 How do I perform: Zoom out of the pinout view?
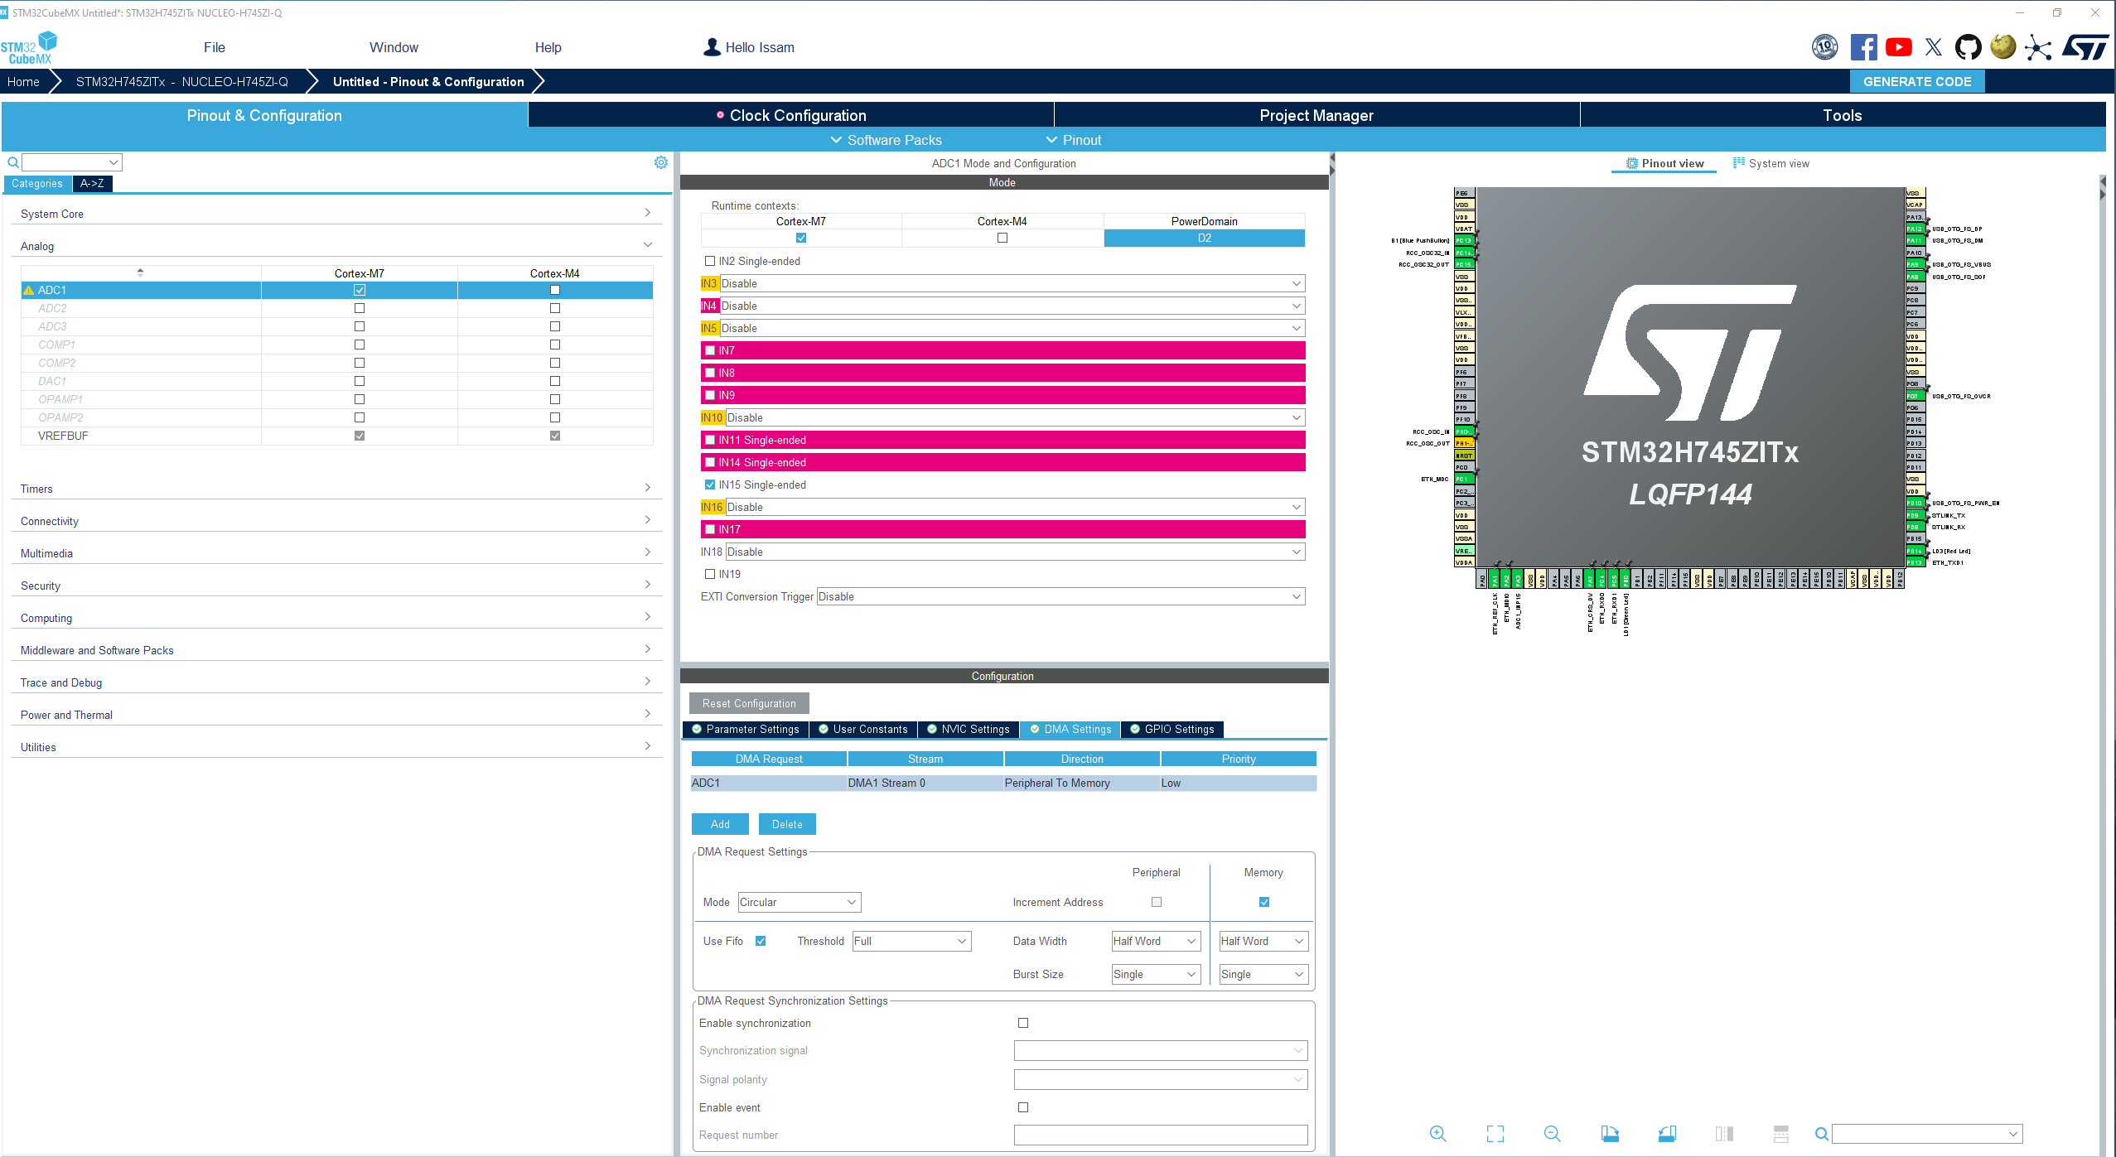pyautogui.click(x=1553, y=1134)
